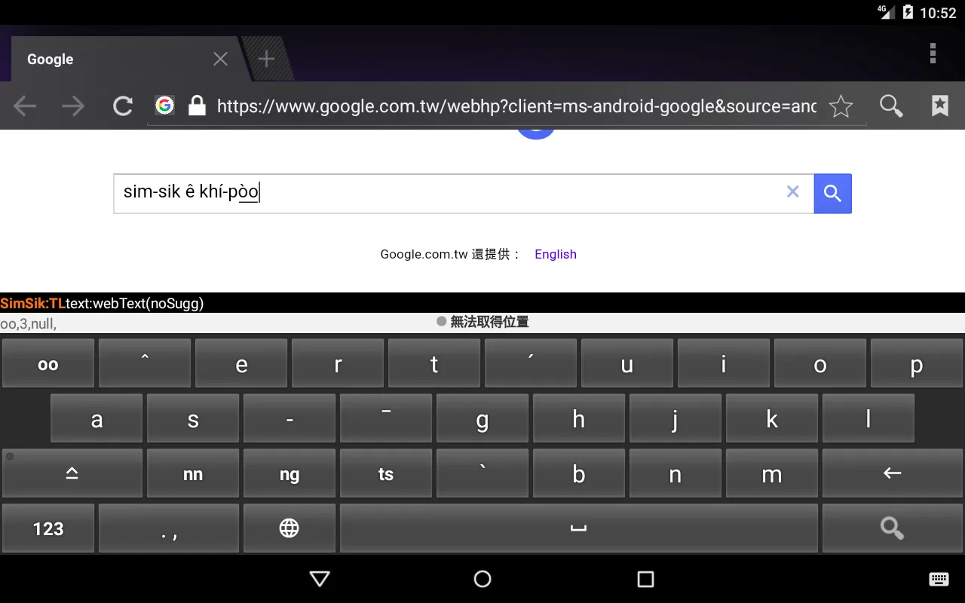Screen dimensions: 965x603
Task: Tap the period and comma key
Action: (169, 528)
